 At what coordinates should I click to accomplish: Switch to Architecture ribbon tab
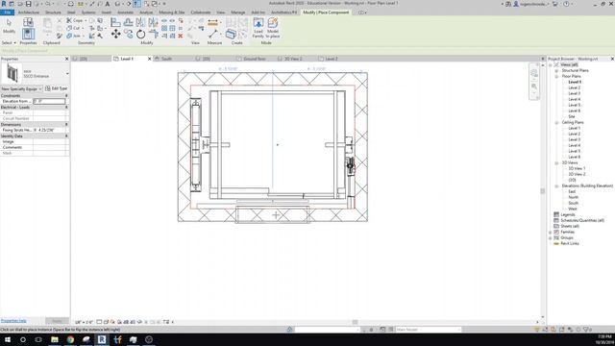coord(29,12)
